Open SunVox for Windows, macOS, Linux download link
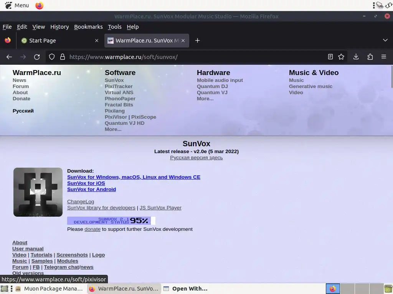This screenshot has width=393, height=294. pyautogui.click(x=134, y=177)
